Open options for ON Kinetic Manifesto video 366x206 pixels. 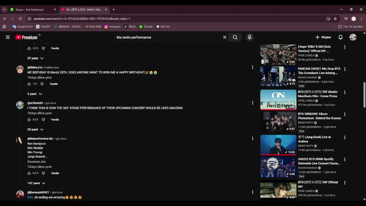click(x=345, y=92)
